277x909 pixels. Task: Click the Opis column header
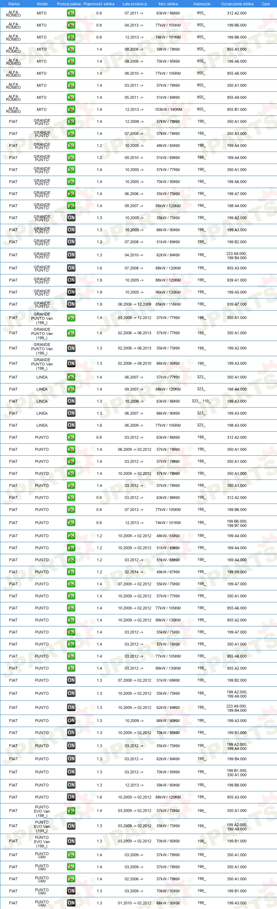tap(266, 4)
